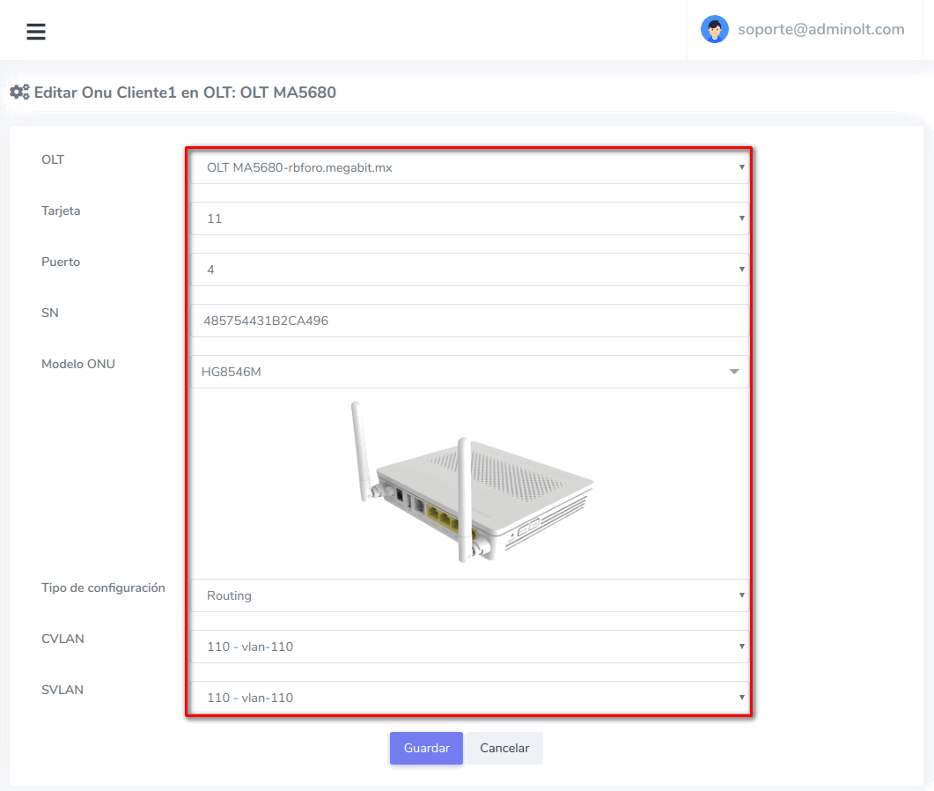Click the Tipo de configuración label
This screenshot has width=934, height=791.
point(103,588)
